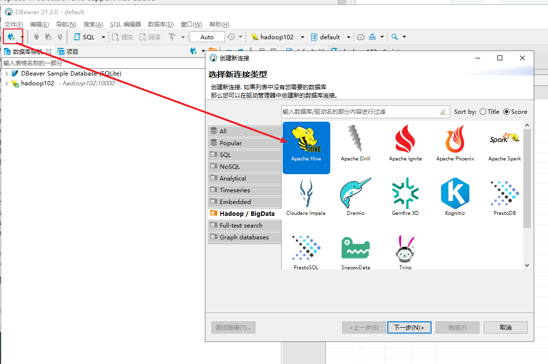Click the database tools icon
This screenshot has width=548, height=364.
point(372,37)
